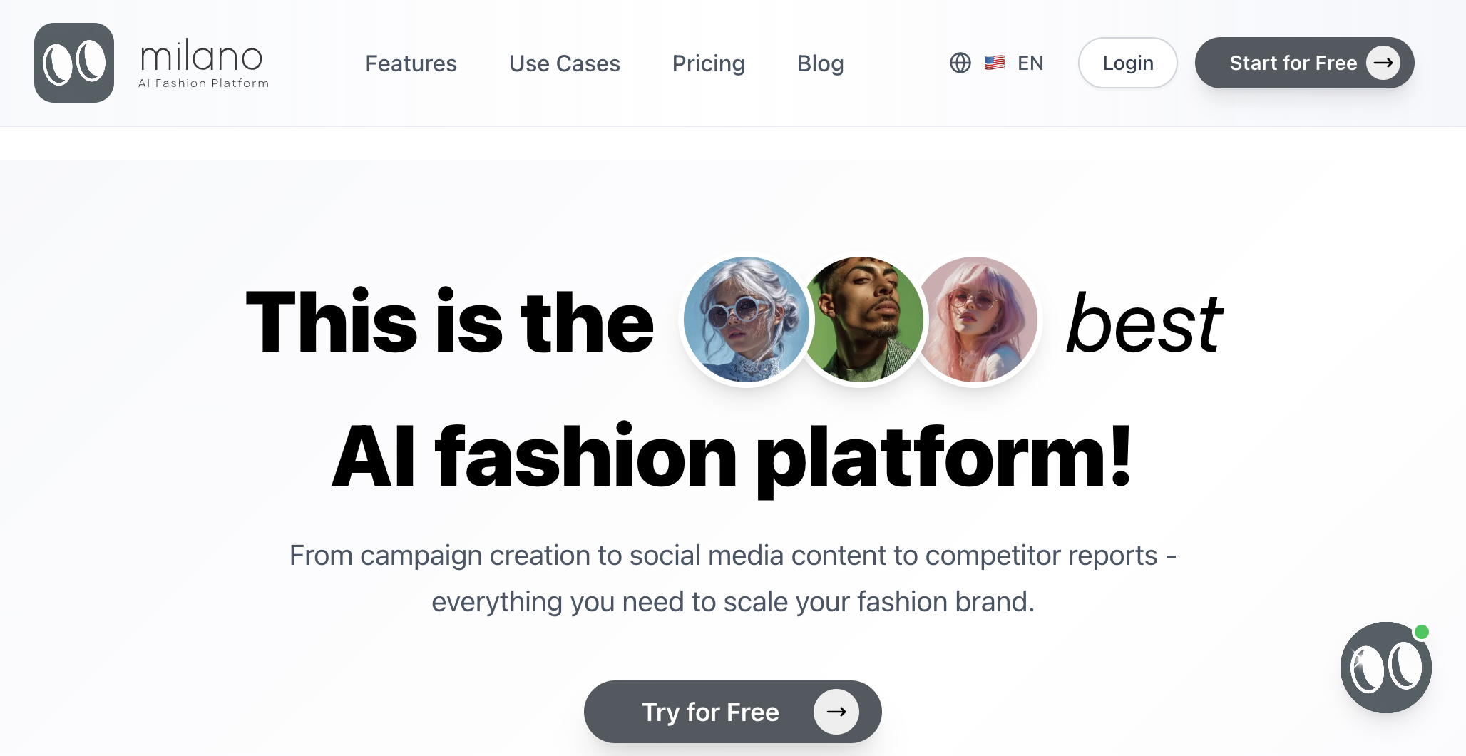Screen dimensions: 1466x756
Task: Click the blue-haired model avatar
Action: [x=746, y=320]
